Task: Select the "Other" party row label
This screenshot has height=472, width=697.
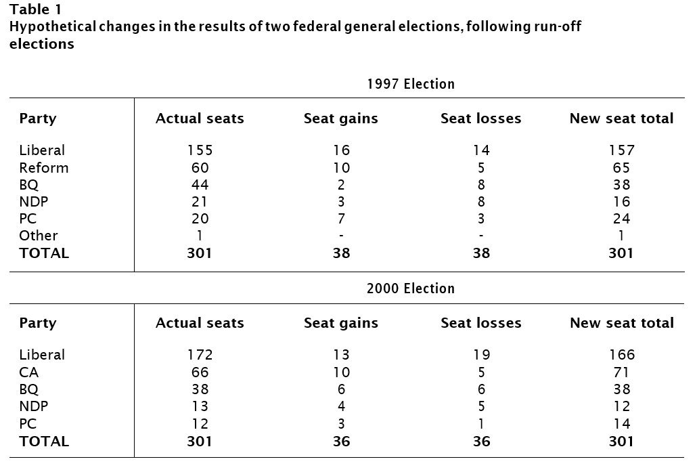Action: pyautogui.click(x=39, y=235)
